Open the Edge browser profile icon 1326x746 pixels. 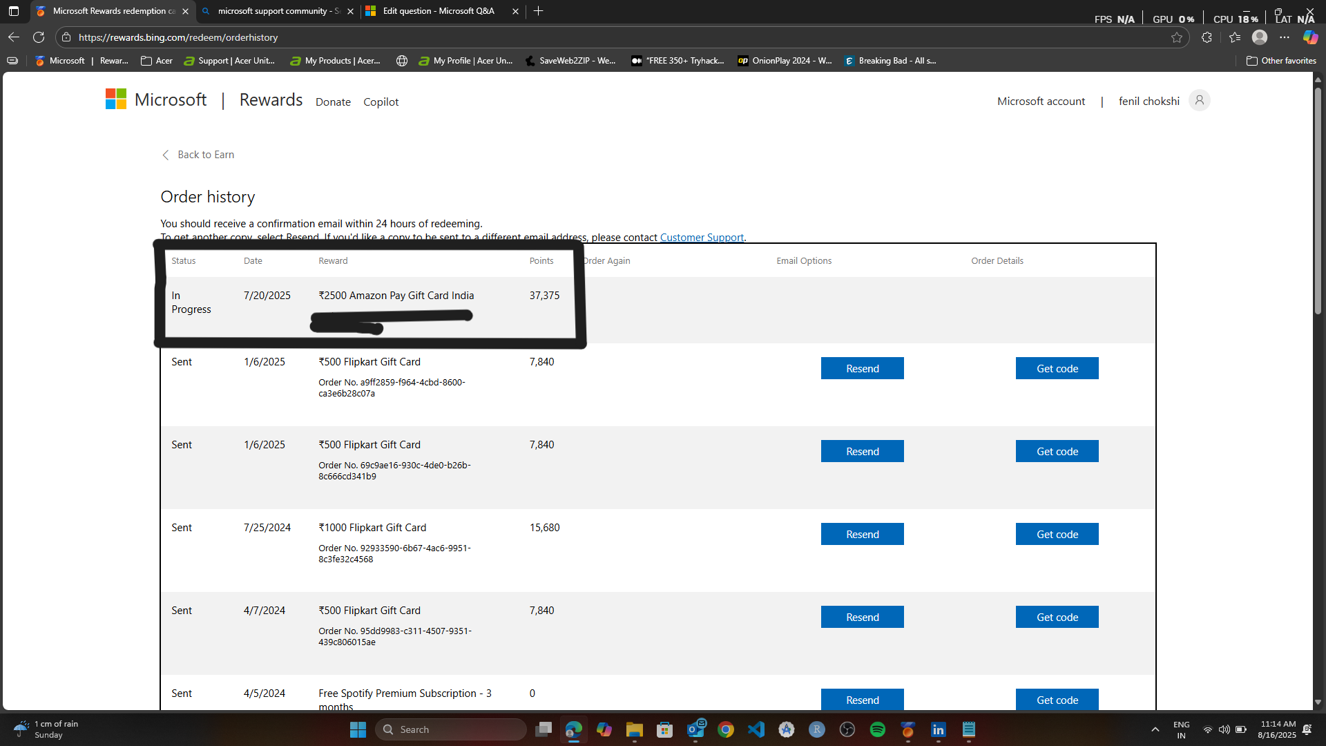(1260, 37)
